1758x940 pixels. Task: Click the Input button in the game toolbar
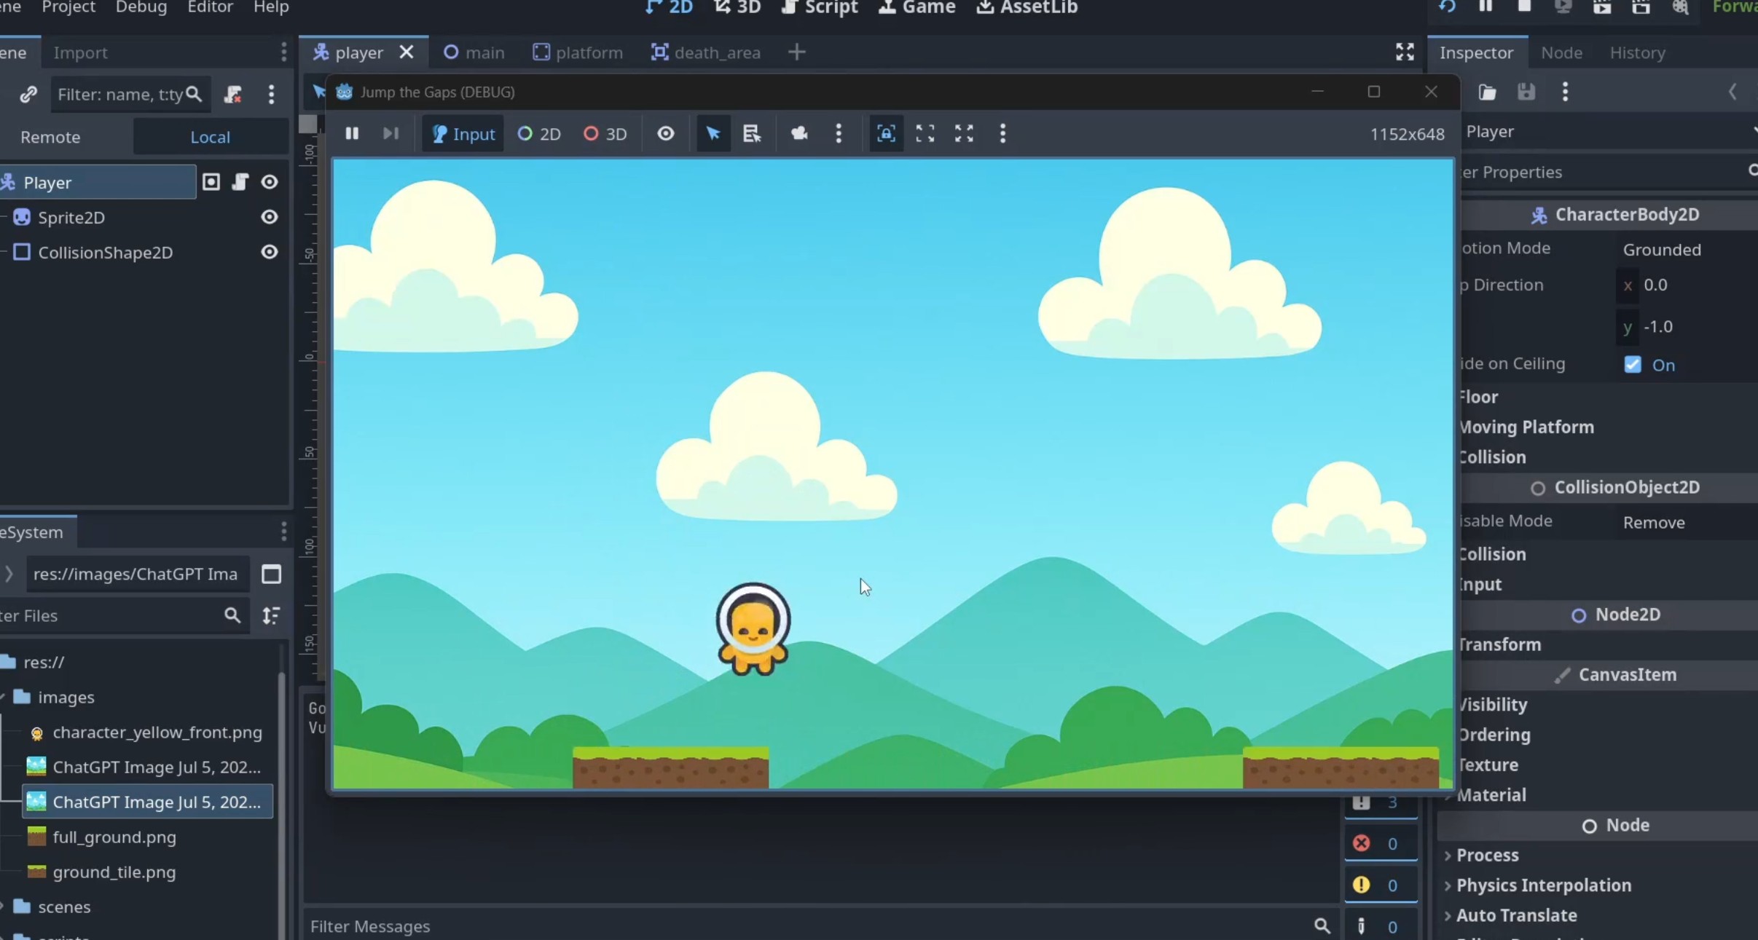463,134
